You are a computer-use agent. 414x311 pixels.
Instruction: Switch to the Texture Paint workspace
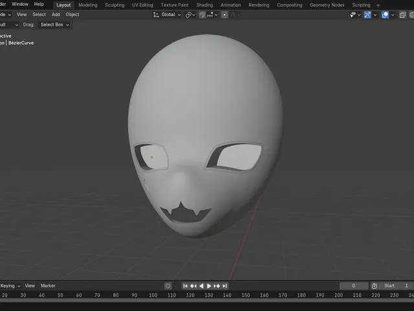coord(175,5)
